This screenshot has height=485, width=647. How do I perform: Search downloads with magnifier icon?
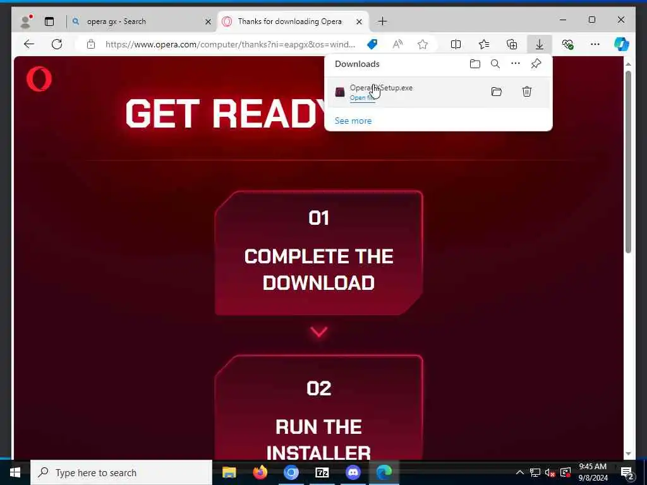[495, 64]
